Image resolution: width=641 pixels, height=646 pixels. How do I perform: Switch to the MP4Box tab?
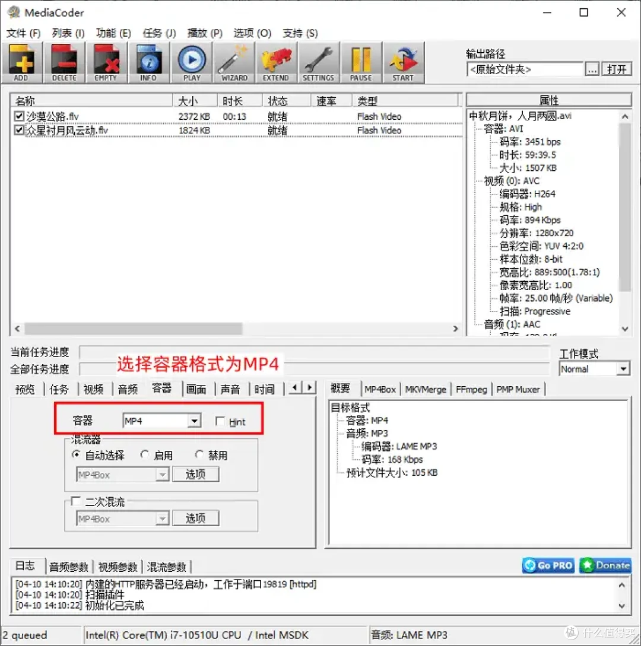380,389
